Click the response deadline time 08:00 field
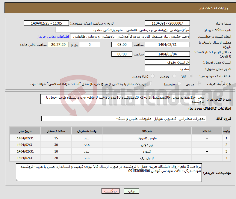The image size is (236, 199). 122,44
